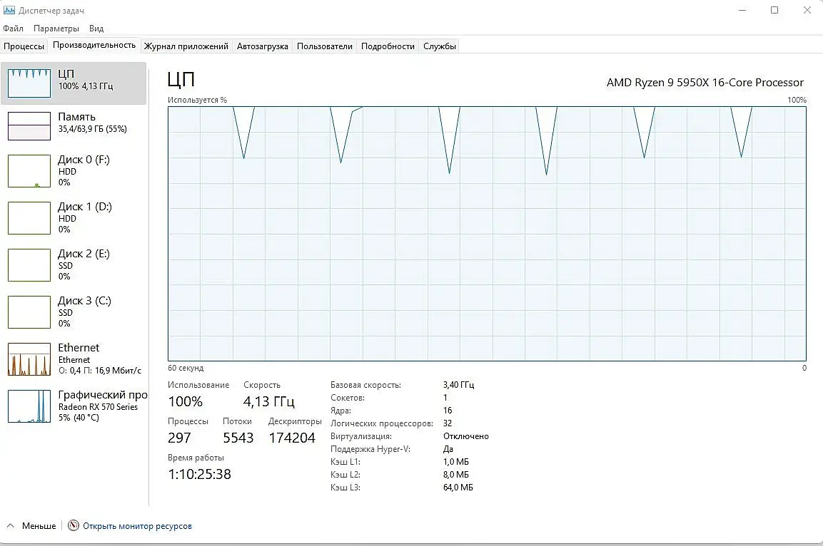Open the Журнал приложений tab
This screenshot has height=546, width=823.
click(x=186, y=46)
